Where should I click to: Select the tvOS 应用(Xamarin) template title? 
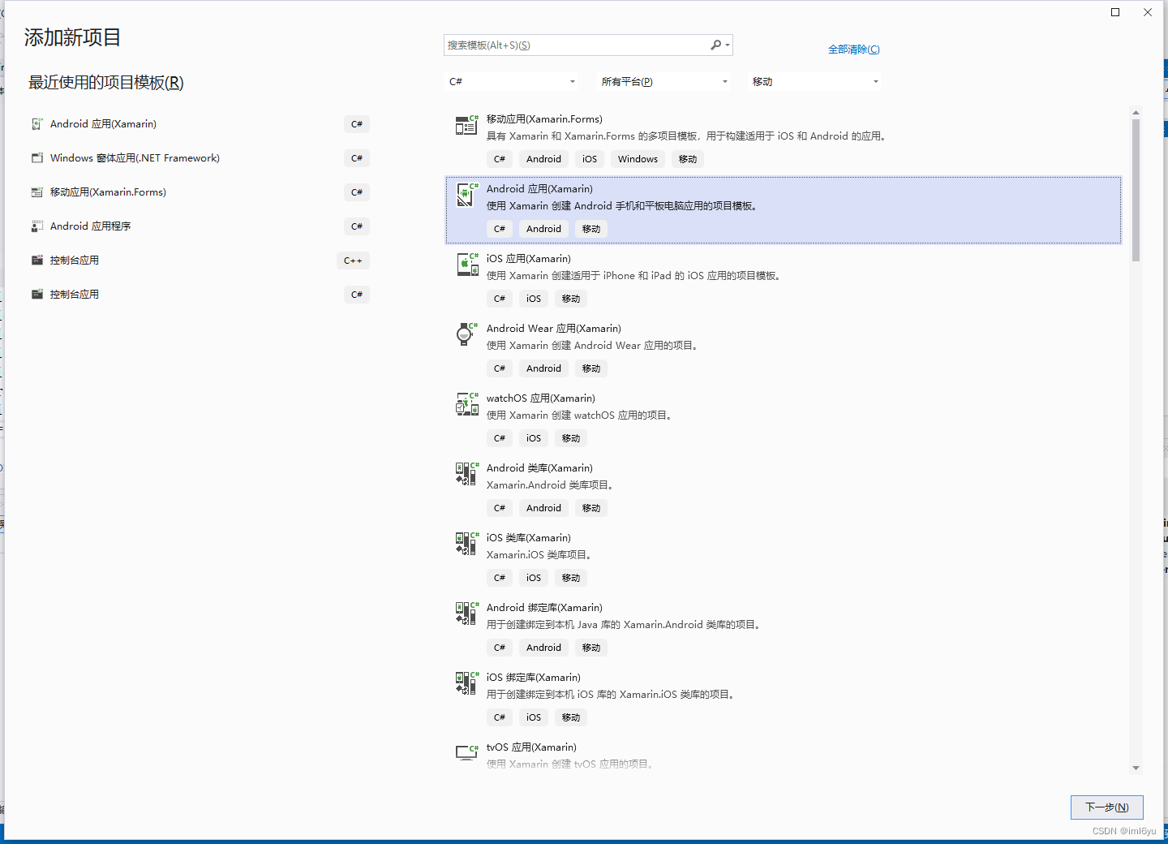(531, 747)
